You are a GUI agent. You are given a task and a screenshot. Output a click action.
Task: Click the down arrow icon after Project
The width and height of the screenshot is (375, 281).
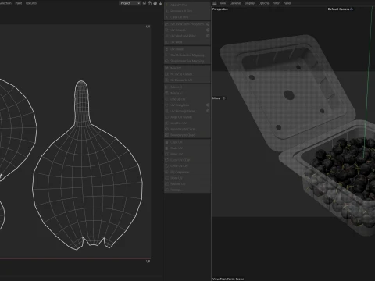[x=160, y=3]
